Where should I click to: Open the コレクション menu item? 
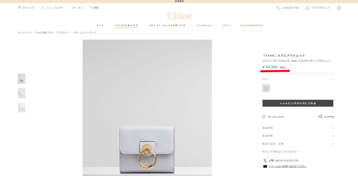coord(204,25)
